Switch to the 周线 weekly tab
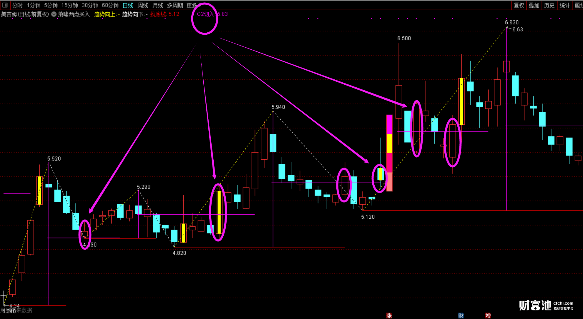The width and height of the screenshot is (583, 319). coord(143,5)
